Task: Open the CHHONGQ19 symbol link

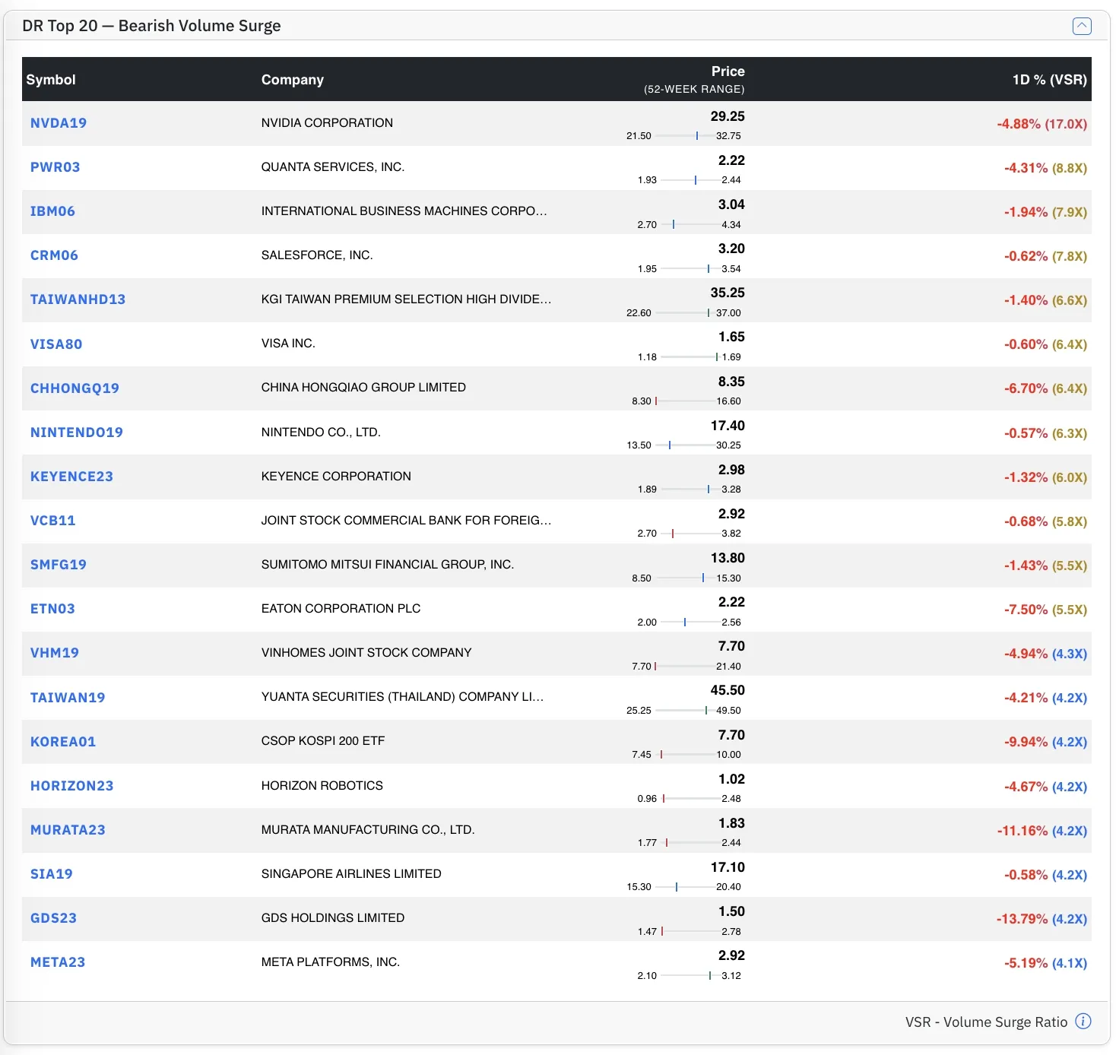Action: click(75, 388)
